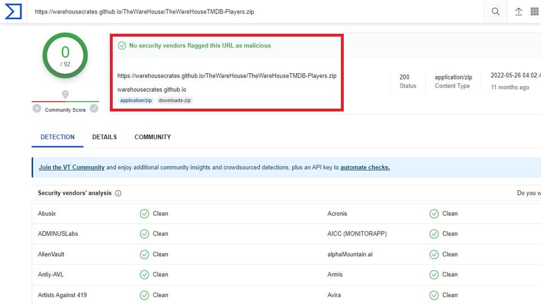Click the Artists Against 419 clean check icon

tap(144, 296)
